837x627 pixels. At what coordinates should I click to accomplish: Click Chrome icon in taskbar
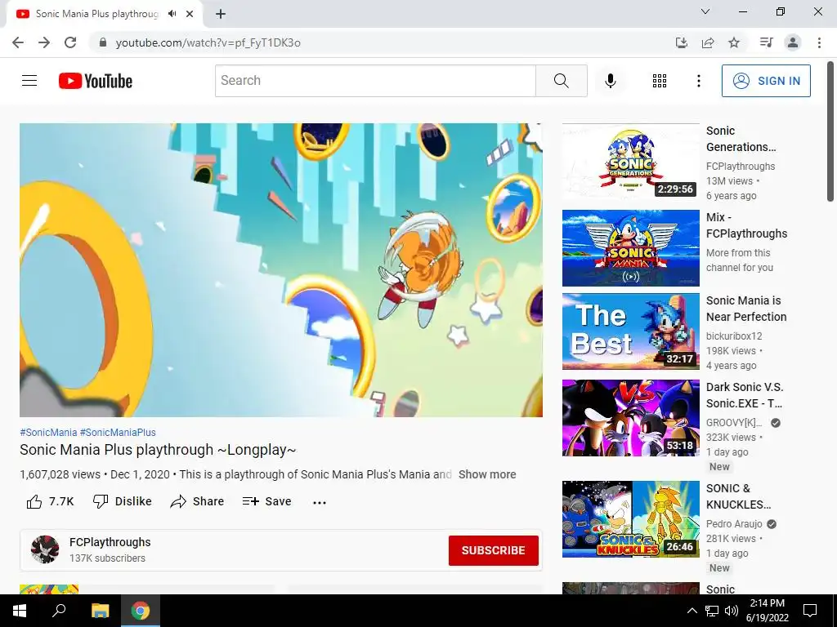[141, 611]
